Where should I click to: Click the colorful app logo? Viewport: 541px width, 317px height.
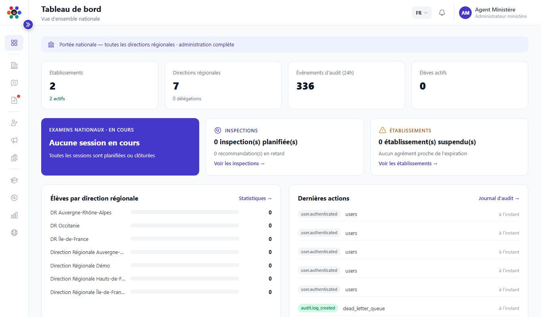click(x=14, y=13)
